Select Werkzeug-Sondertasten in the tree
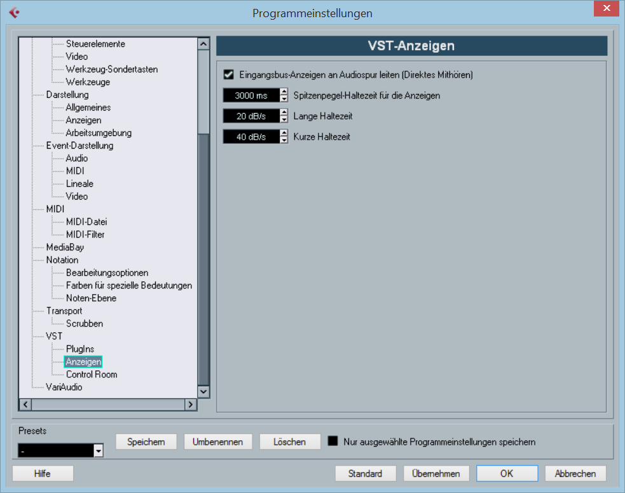The image size is (625, 493). [x=112, y=69]
